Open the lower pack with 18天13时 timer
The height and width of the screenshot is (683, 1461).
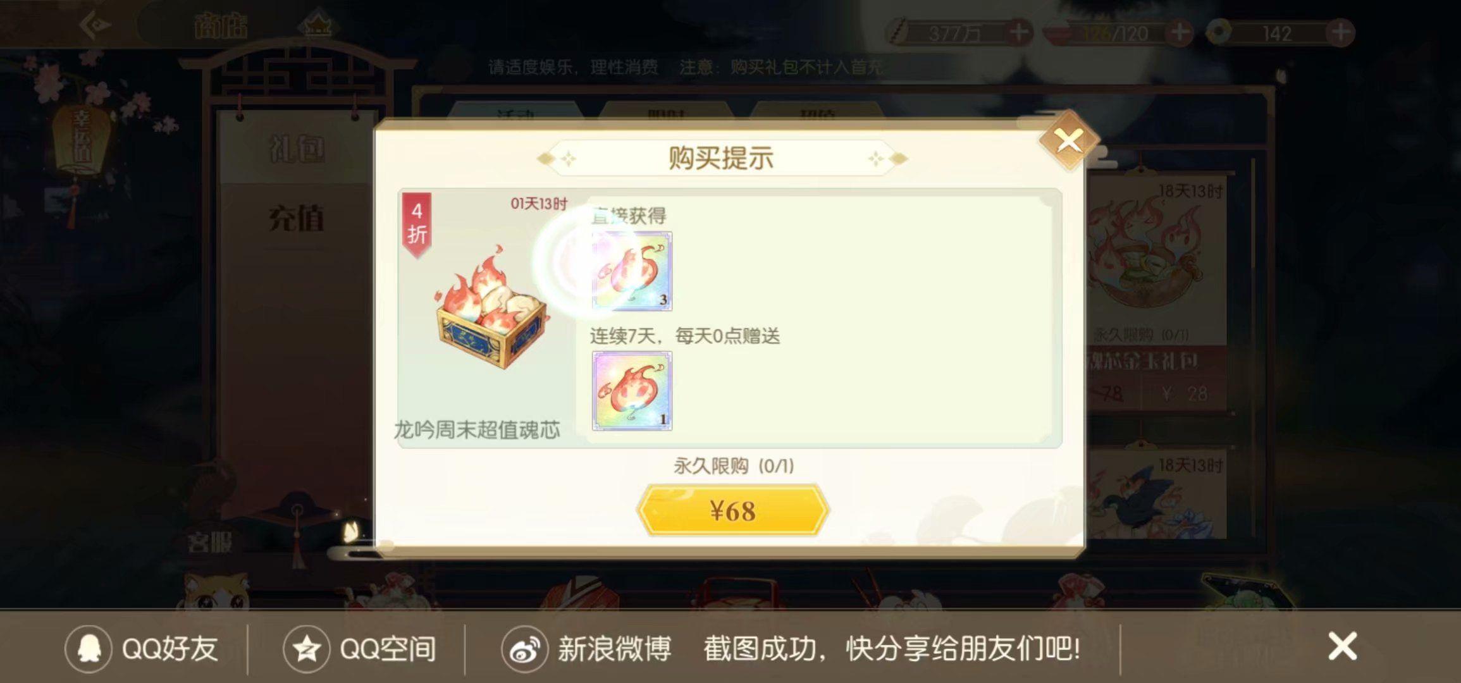pos(1157,495)
